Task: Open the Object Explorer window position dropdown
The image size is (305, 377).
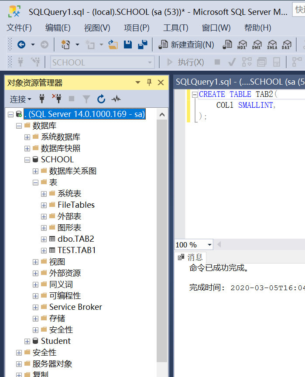Action: (x=138, y=82)
